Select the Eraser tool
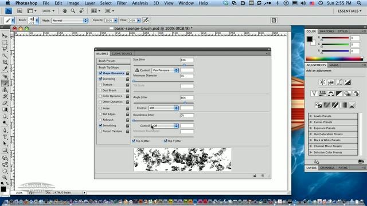Viewport: 367px width, 206px height. click(5, 103)
